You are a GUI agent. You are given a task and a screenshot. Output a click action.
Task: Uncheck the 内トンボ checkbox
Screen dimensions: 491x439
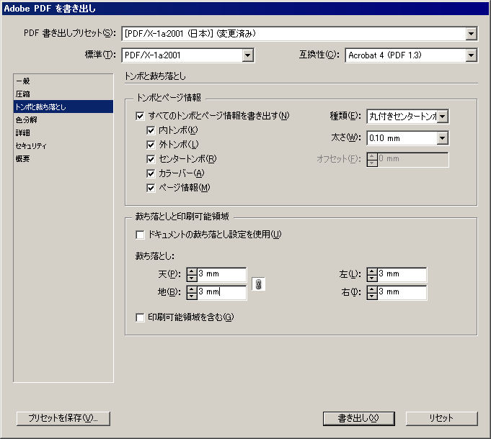tap(151, 130)
